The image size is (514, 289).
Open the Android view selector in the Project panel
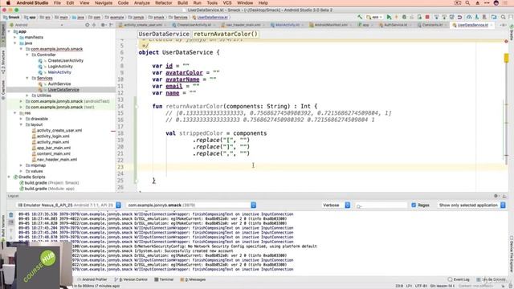coord(36,25)
